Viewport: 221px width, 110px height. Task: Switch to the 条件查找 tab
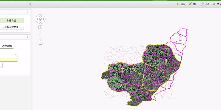(x=7, y=46)
